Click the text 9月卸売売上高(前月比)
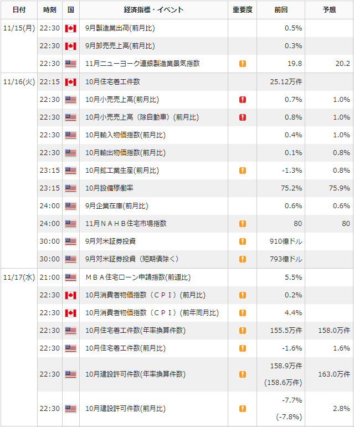 [120, 46]
